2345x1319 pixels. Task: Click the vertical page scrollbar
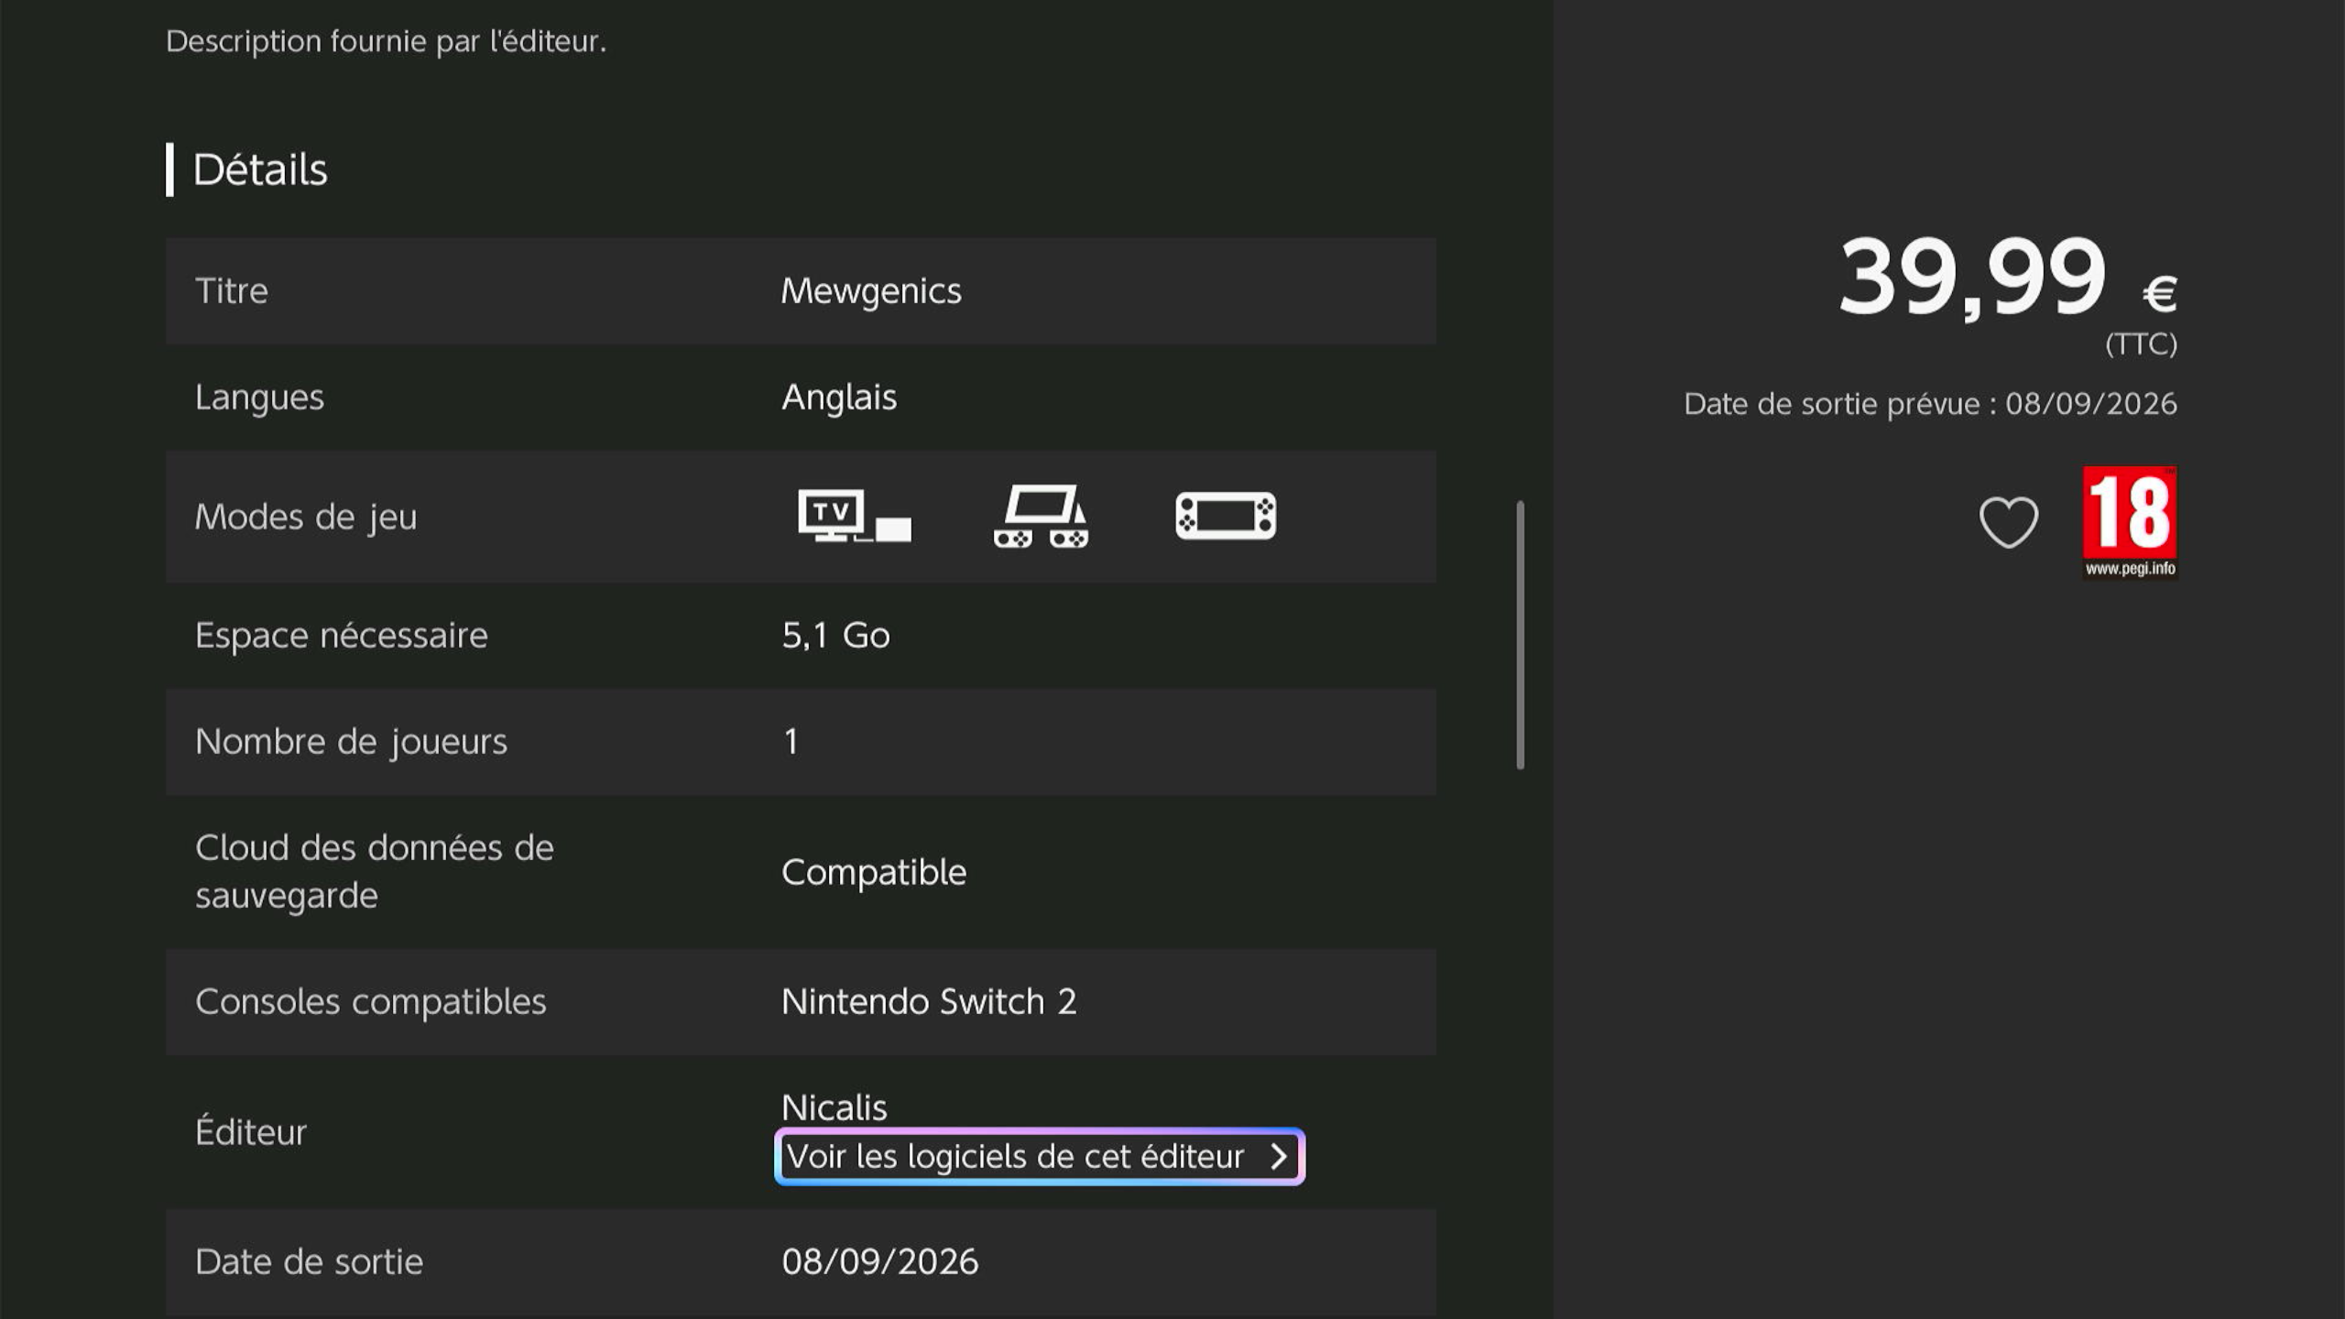1521,635
